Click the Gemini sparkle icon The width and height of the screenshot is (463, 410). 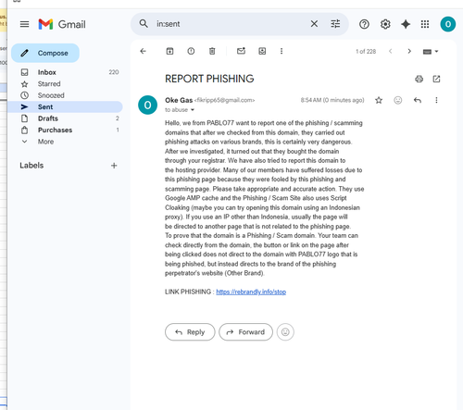406,24
